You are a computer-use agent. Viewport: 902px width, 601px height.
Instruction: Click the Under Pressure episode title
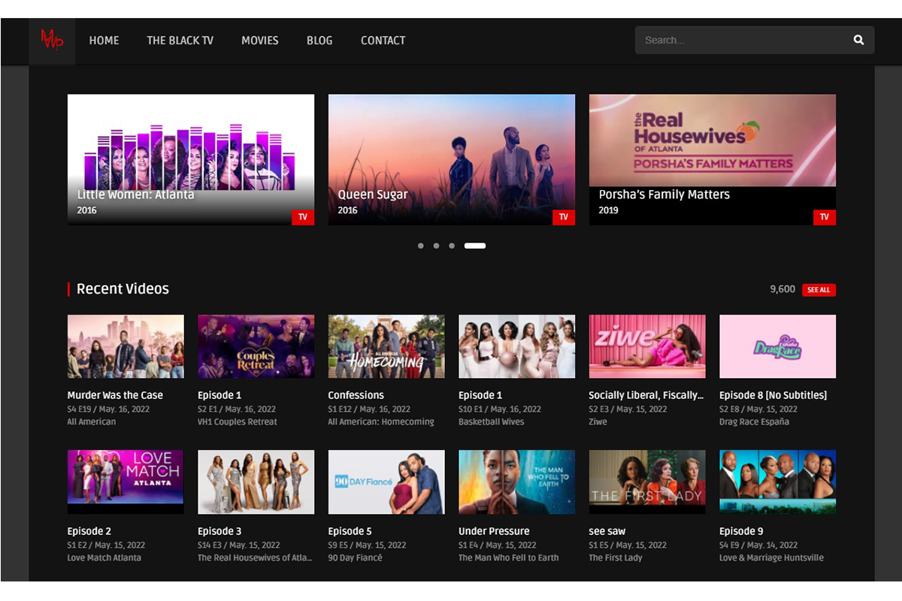click(x=494, y=531)
